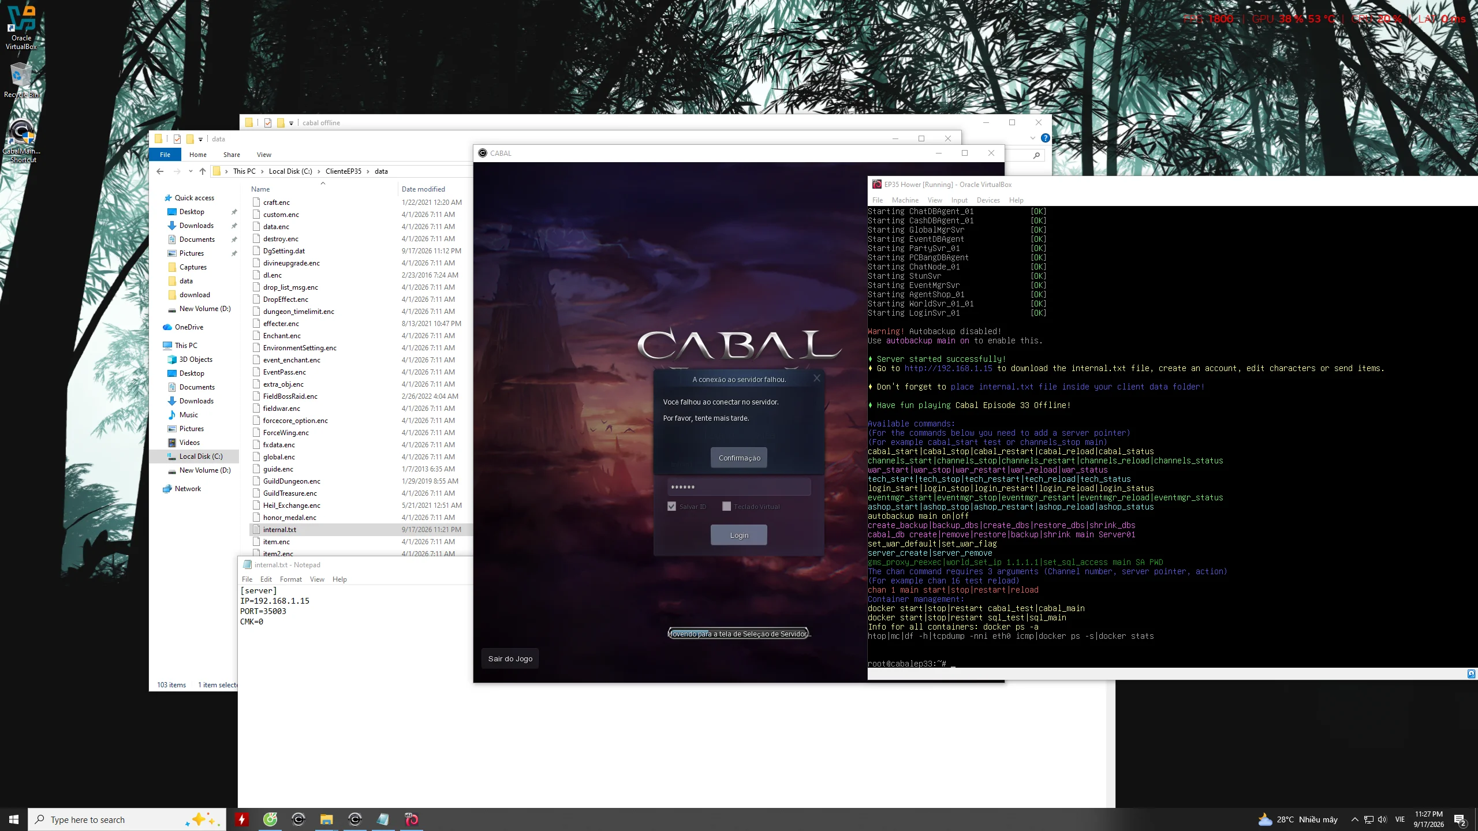
Task: Open weather widget showing 28°C
Action: coord(1297,819)
